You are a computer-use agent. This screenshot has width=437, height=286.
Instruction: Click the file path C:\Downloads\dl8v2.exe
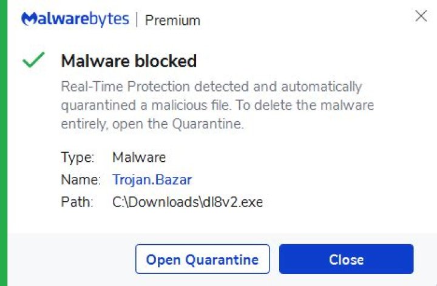click(x=188, y=202)
